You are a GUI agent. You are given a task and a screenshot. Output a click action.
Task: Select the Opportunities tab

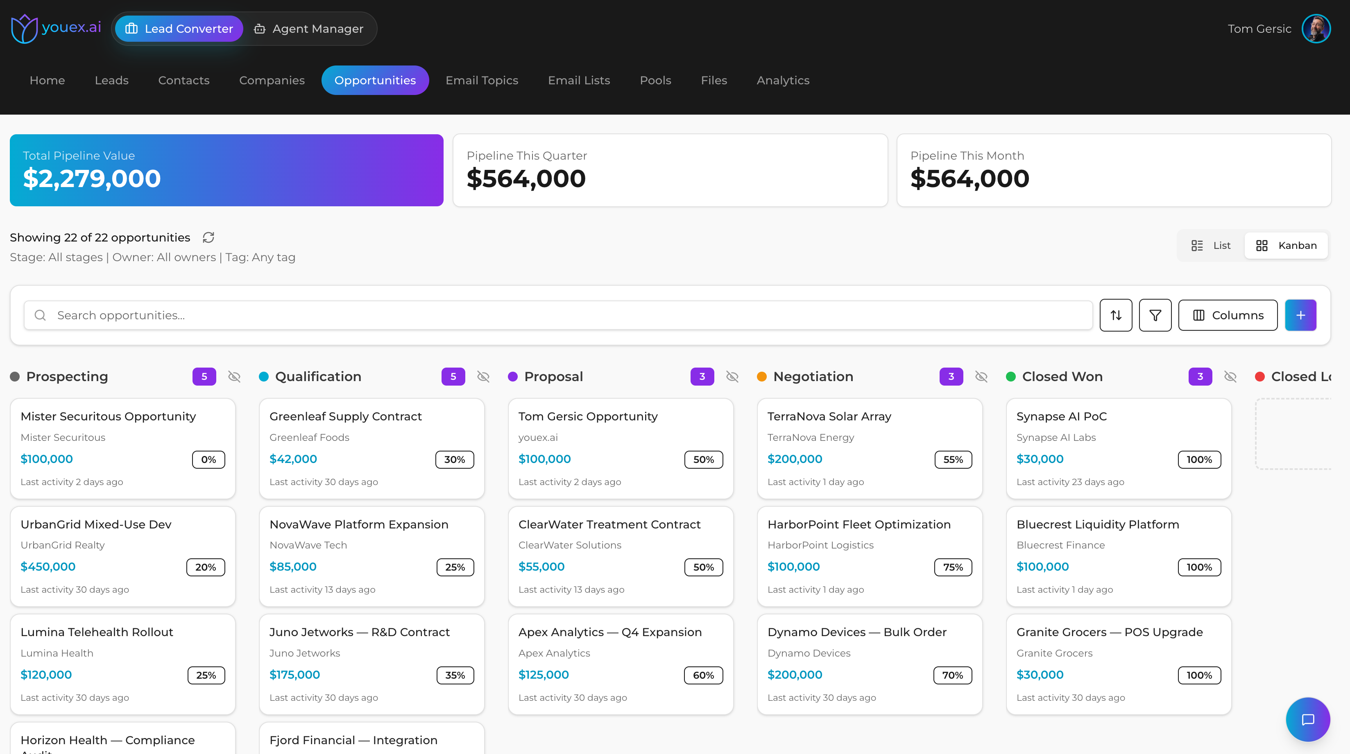pyautogui.click(x=375, y=80)
